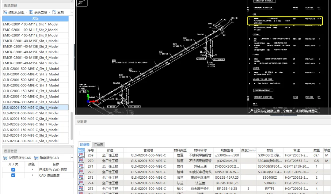Click the 69.1 quantity cell

click(316, 155)
